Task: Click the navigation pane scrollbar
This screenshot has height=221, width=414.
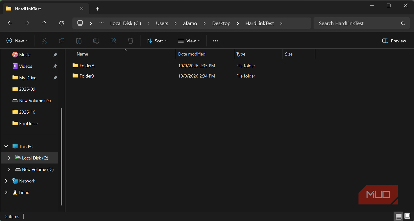Action: click(x=61, y=156)
